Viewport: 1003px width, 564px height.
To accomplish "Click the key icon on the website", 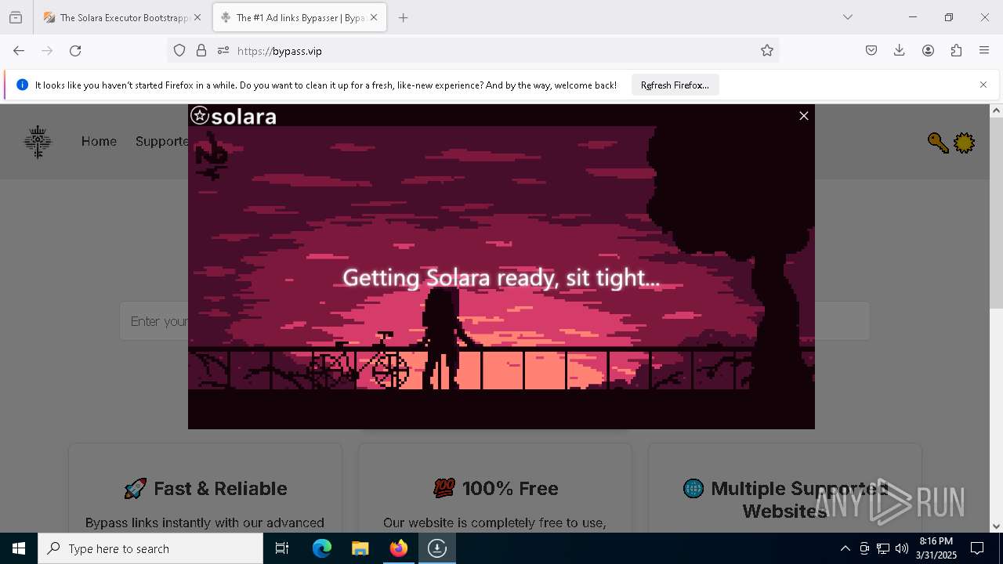I will [x=938, y=143].
